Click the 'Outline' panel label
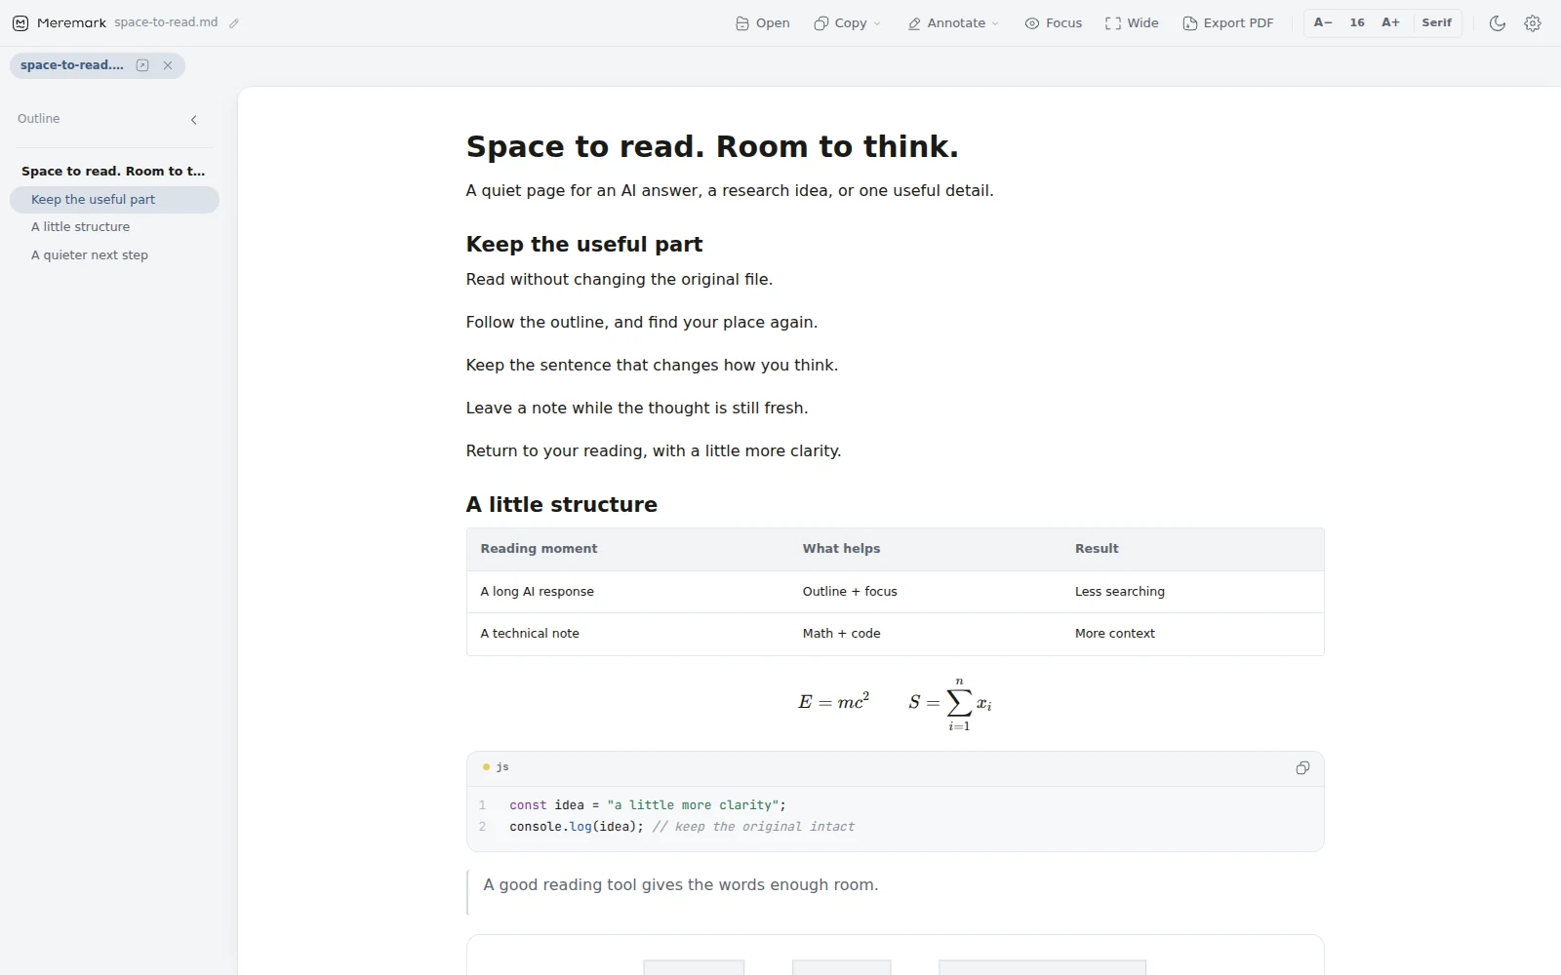 pyautogui.click(x=39, y=119)
